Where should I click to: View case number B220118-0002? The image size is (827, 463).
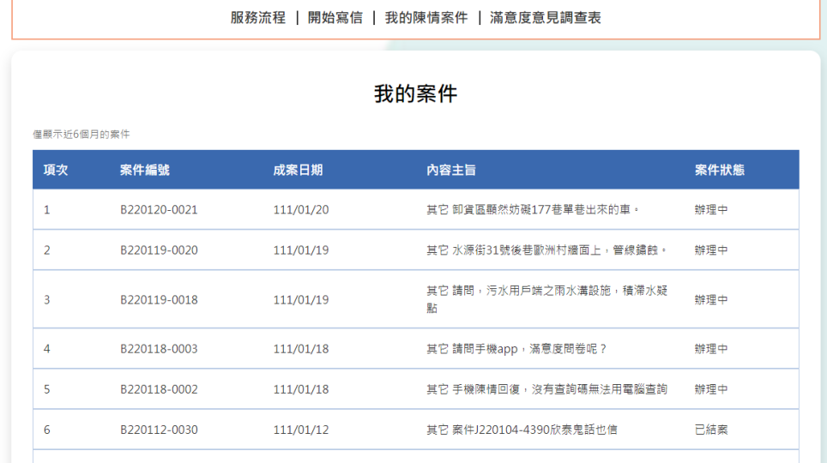(x=159, y=389)
